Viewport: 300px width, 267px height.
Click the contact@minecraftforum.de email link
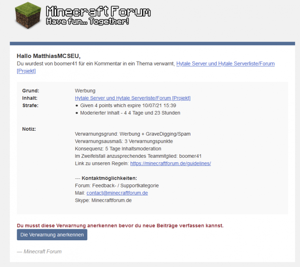click(x=117, y=193)
